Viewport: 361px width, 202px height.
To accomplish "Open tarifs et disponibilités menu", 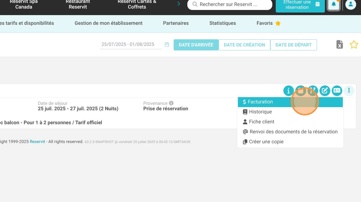I will (x=27, y=23).
